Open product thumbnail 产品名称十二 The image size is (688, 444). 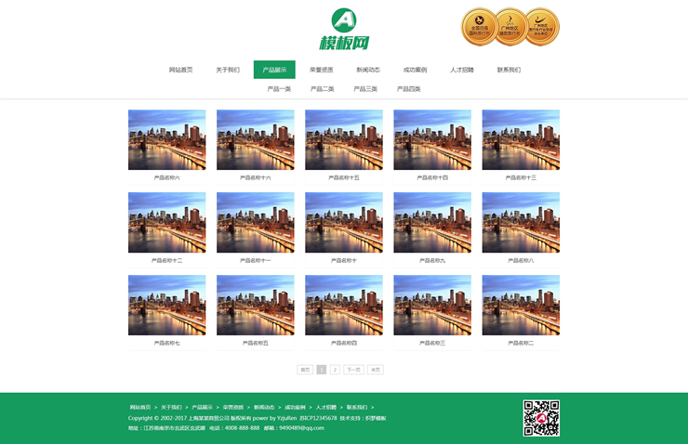tap(166, 222)
